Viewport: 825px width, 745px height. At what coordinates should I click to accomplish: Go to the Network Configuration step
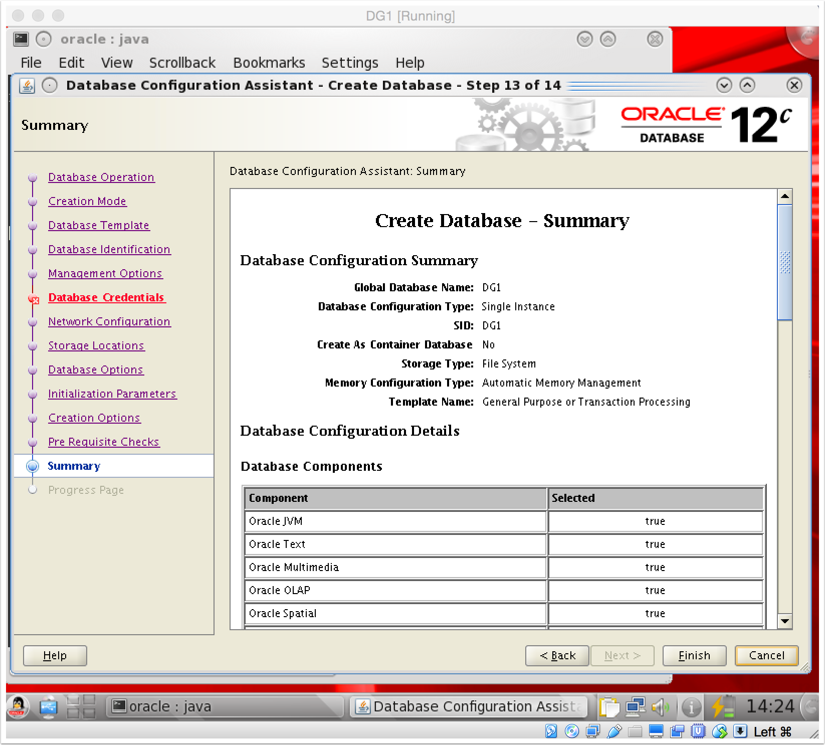coord(109,322)
